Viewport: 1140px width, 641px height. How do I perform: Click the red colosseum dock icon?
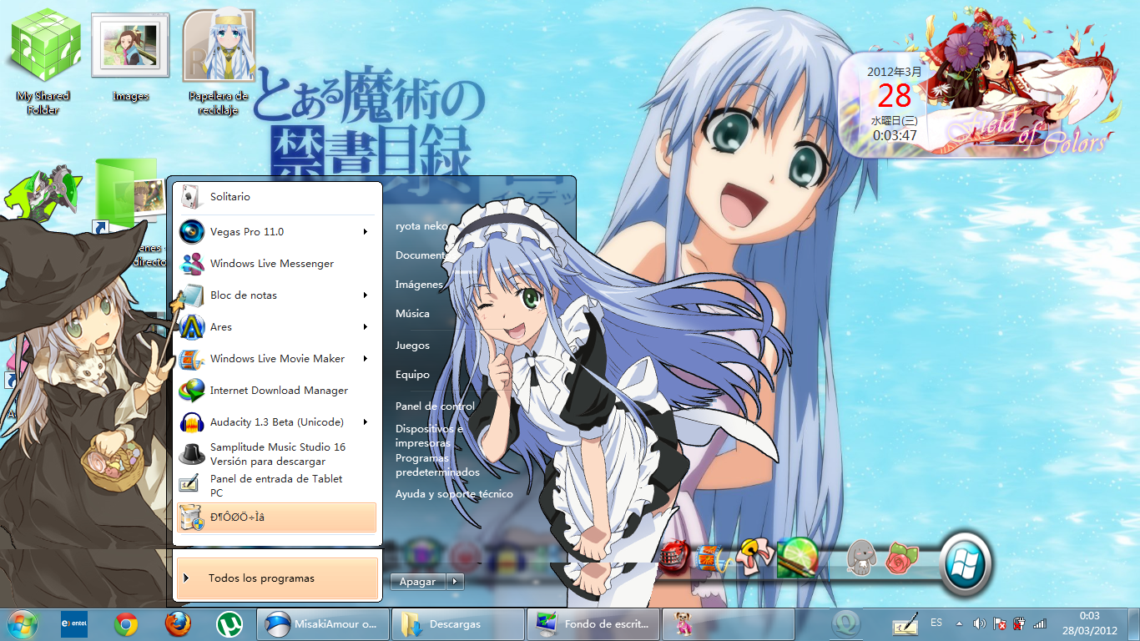[x=675, y=557]
